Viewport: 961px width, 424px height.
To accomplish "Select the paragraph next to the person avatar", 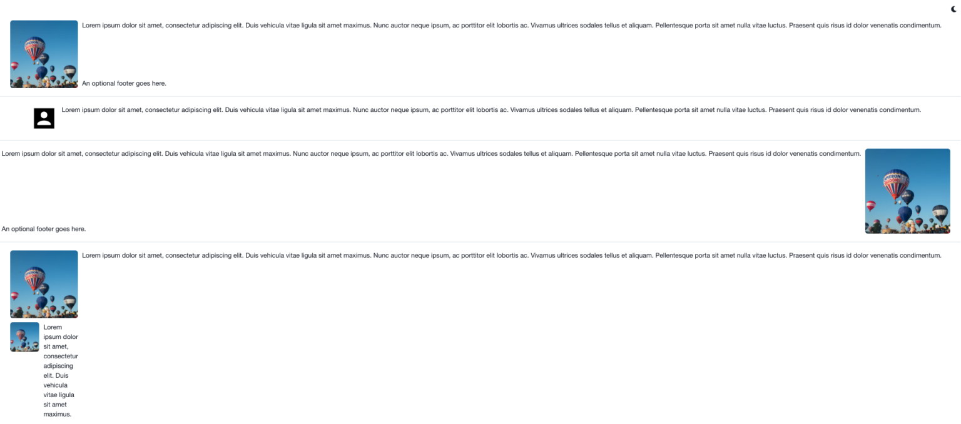I will [x=491, y=110].
